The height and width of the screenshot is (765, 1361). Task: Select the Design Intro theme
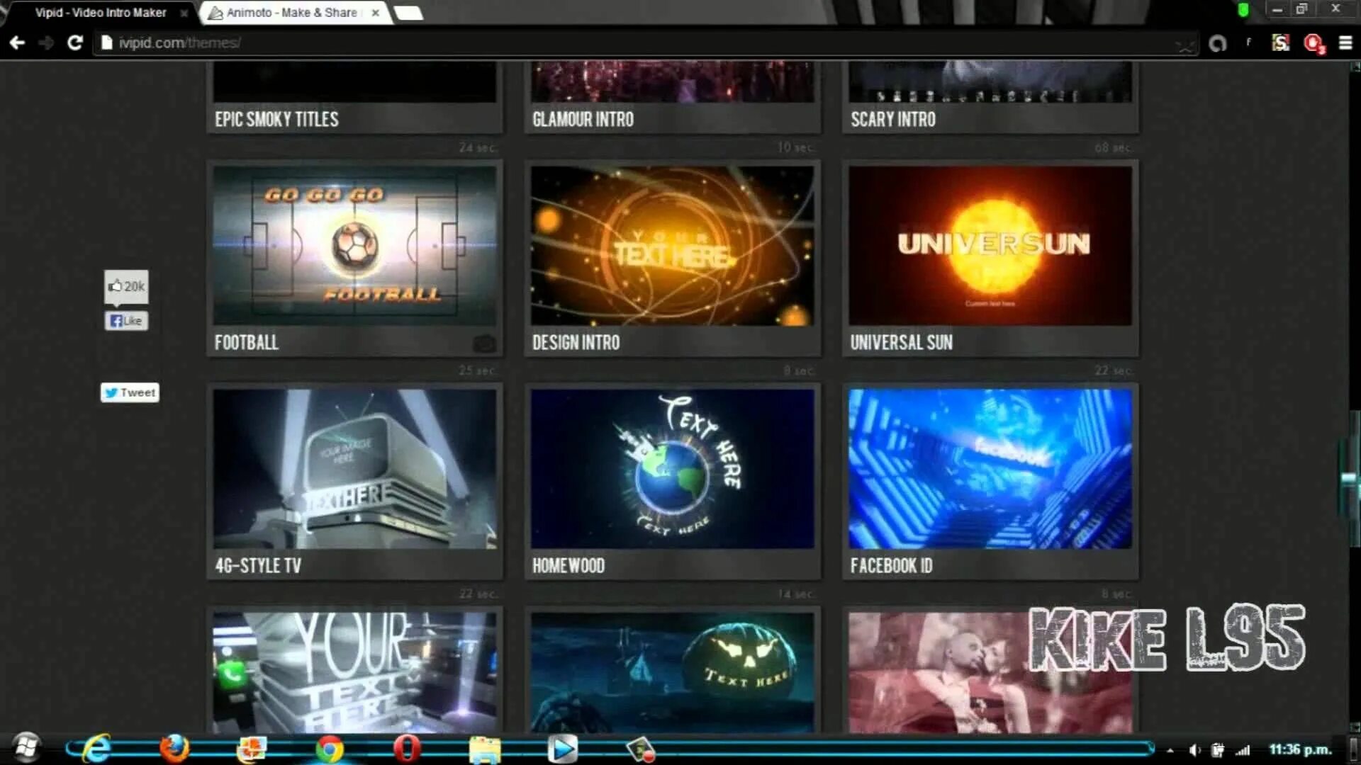pyautogui.click(x=672, y=246)
